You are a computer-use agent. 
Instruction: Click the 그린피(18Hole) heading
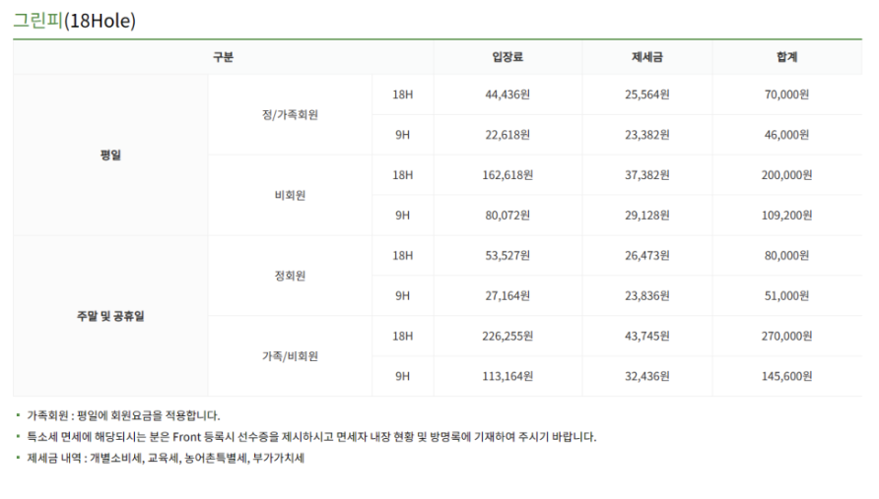pyautogui.click(x=75, y=21)
